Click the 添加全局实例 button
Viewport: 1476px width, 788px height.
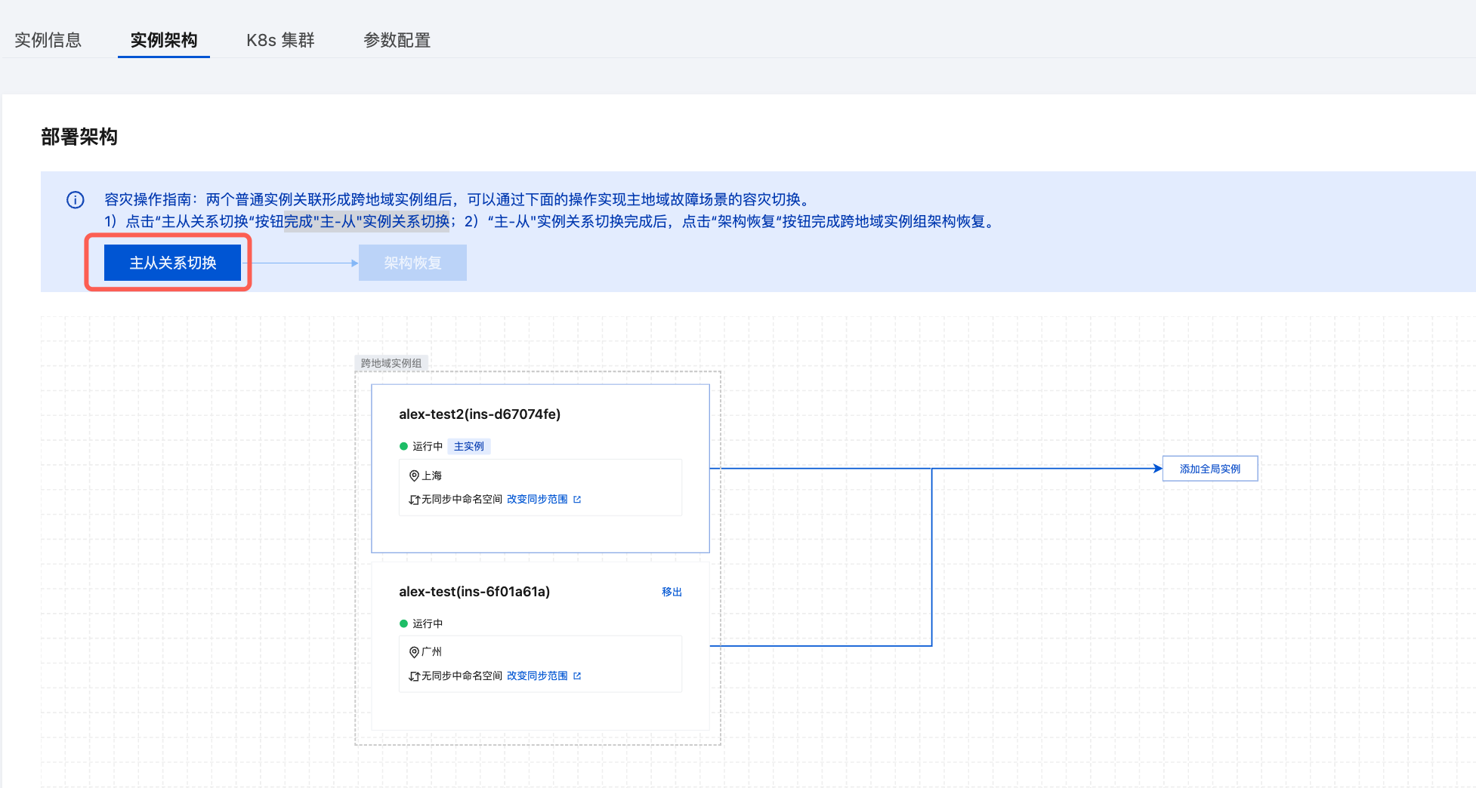[1209, 469]
